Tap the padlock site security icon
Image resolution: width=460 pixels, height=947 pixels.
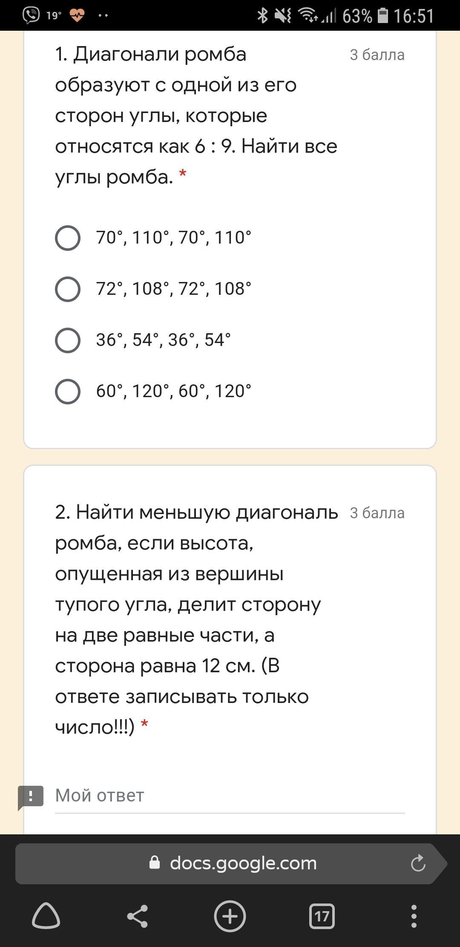pyautogui.click(x=155, y=863)
